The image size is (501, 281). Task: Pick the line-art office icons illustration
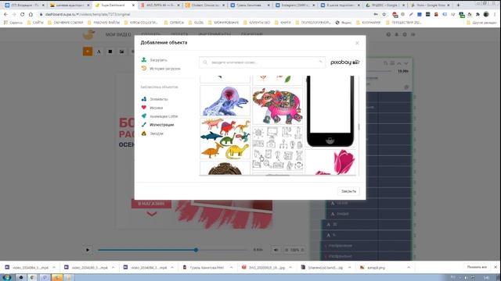click(278, 148)
